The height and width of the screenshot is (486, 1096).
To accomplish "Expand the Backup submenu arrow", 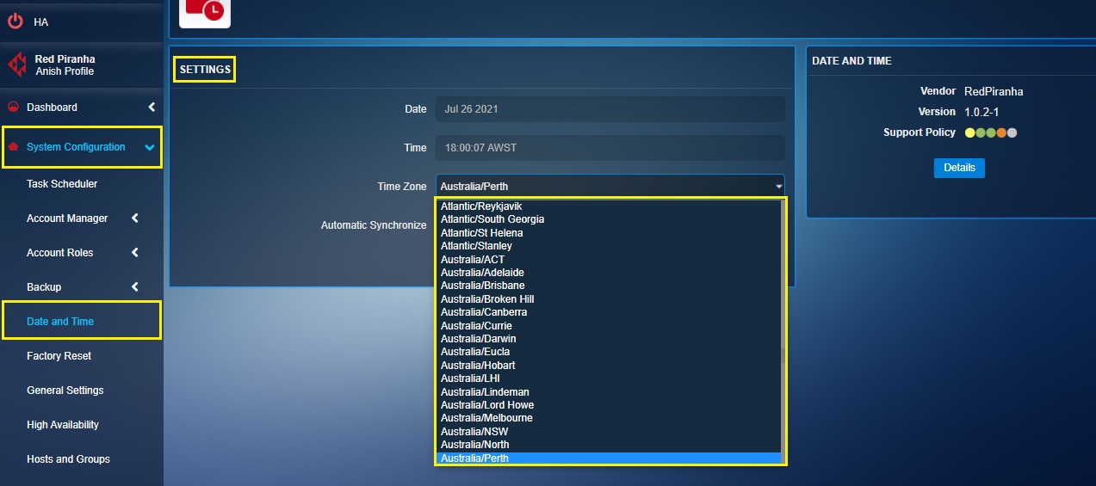I will click(135, 287).
